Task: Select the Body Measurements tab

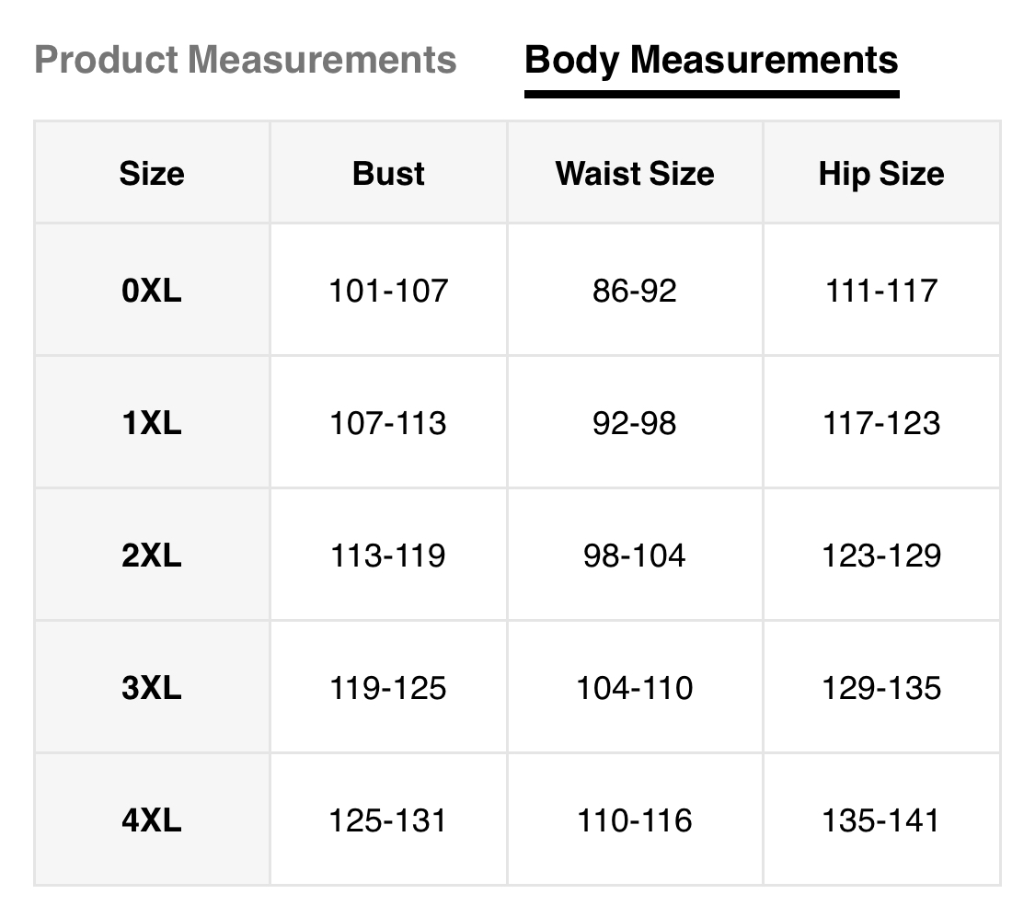Action: tap(711, 61)
